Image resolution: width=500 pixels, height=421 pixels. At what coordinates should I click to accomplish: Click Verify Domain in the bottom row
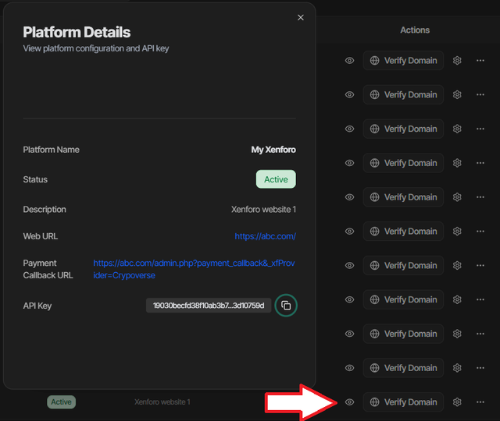click(x=403, y=402)
